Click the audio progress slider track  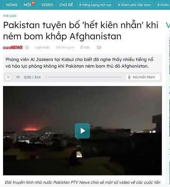[84, 77]
